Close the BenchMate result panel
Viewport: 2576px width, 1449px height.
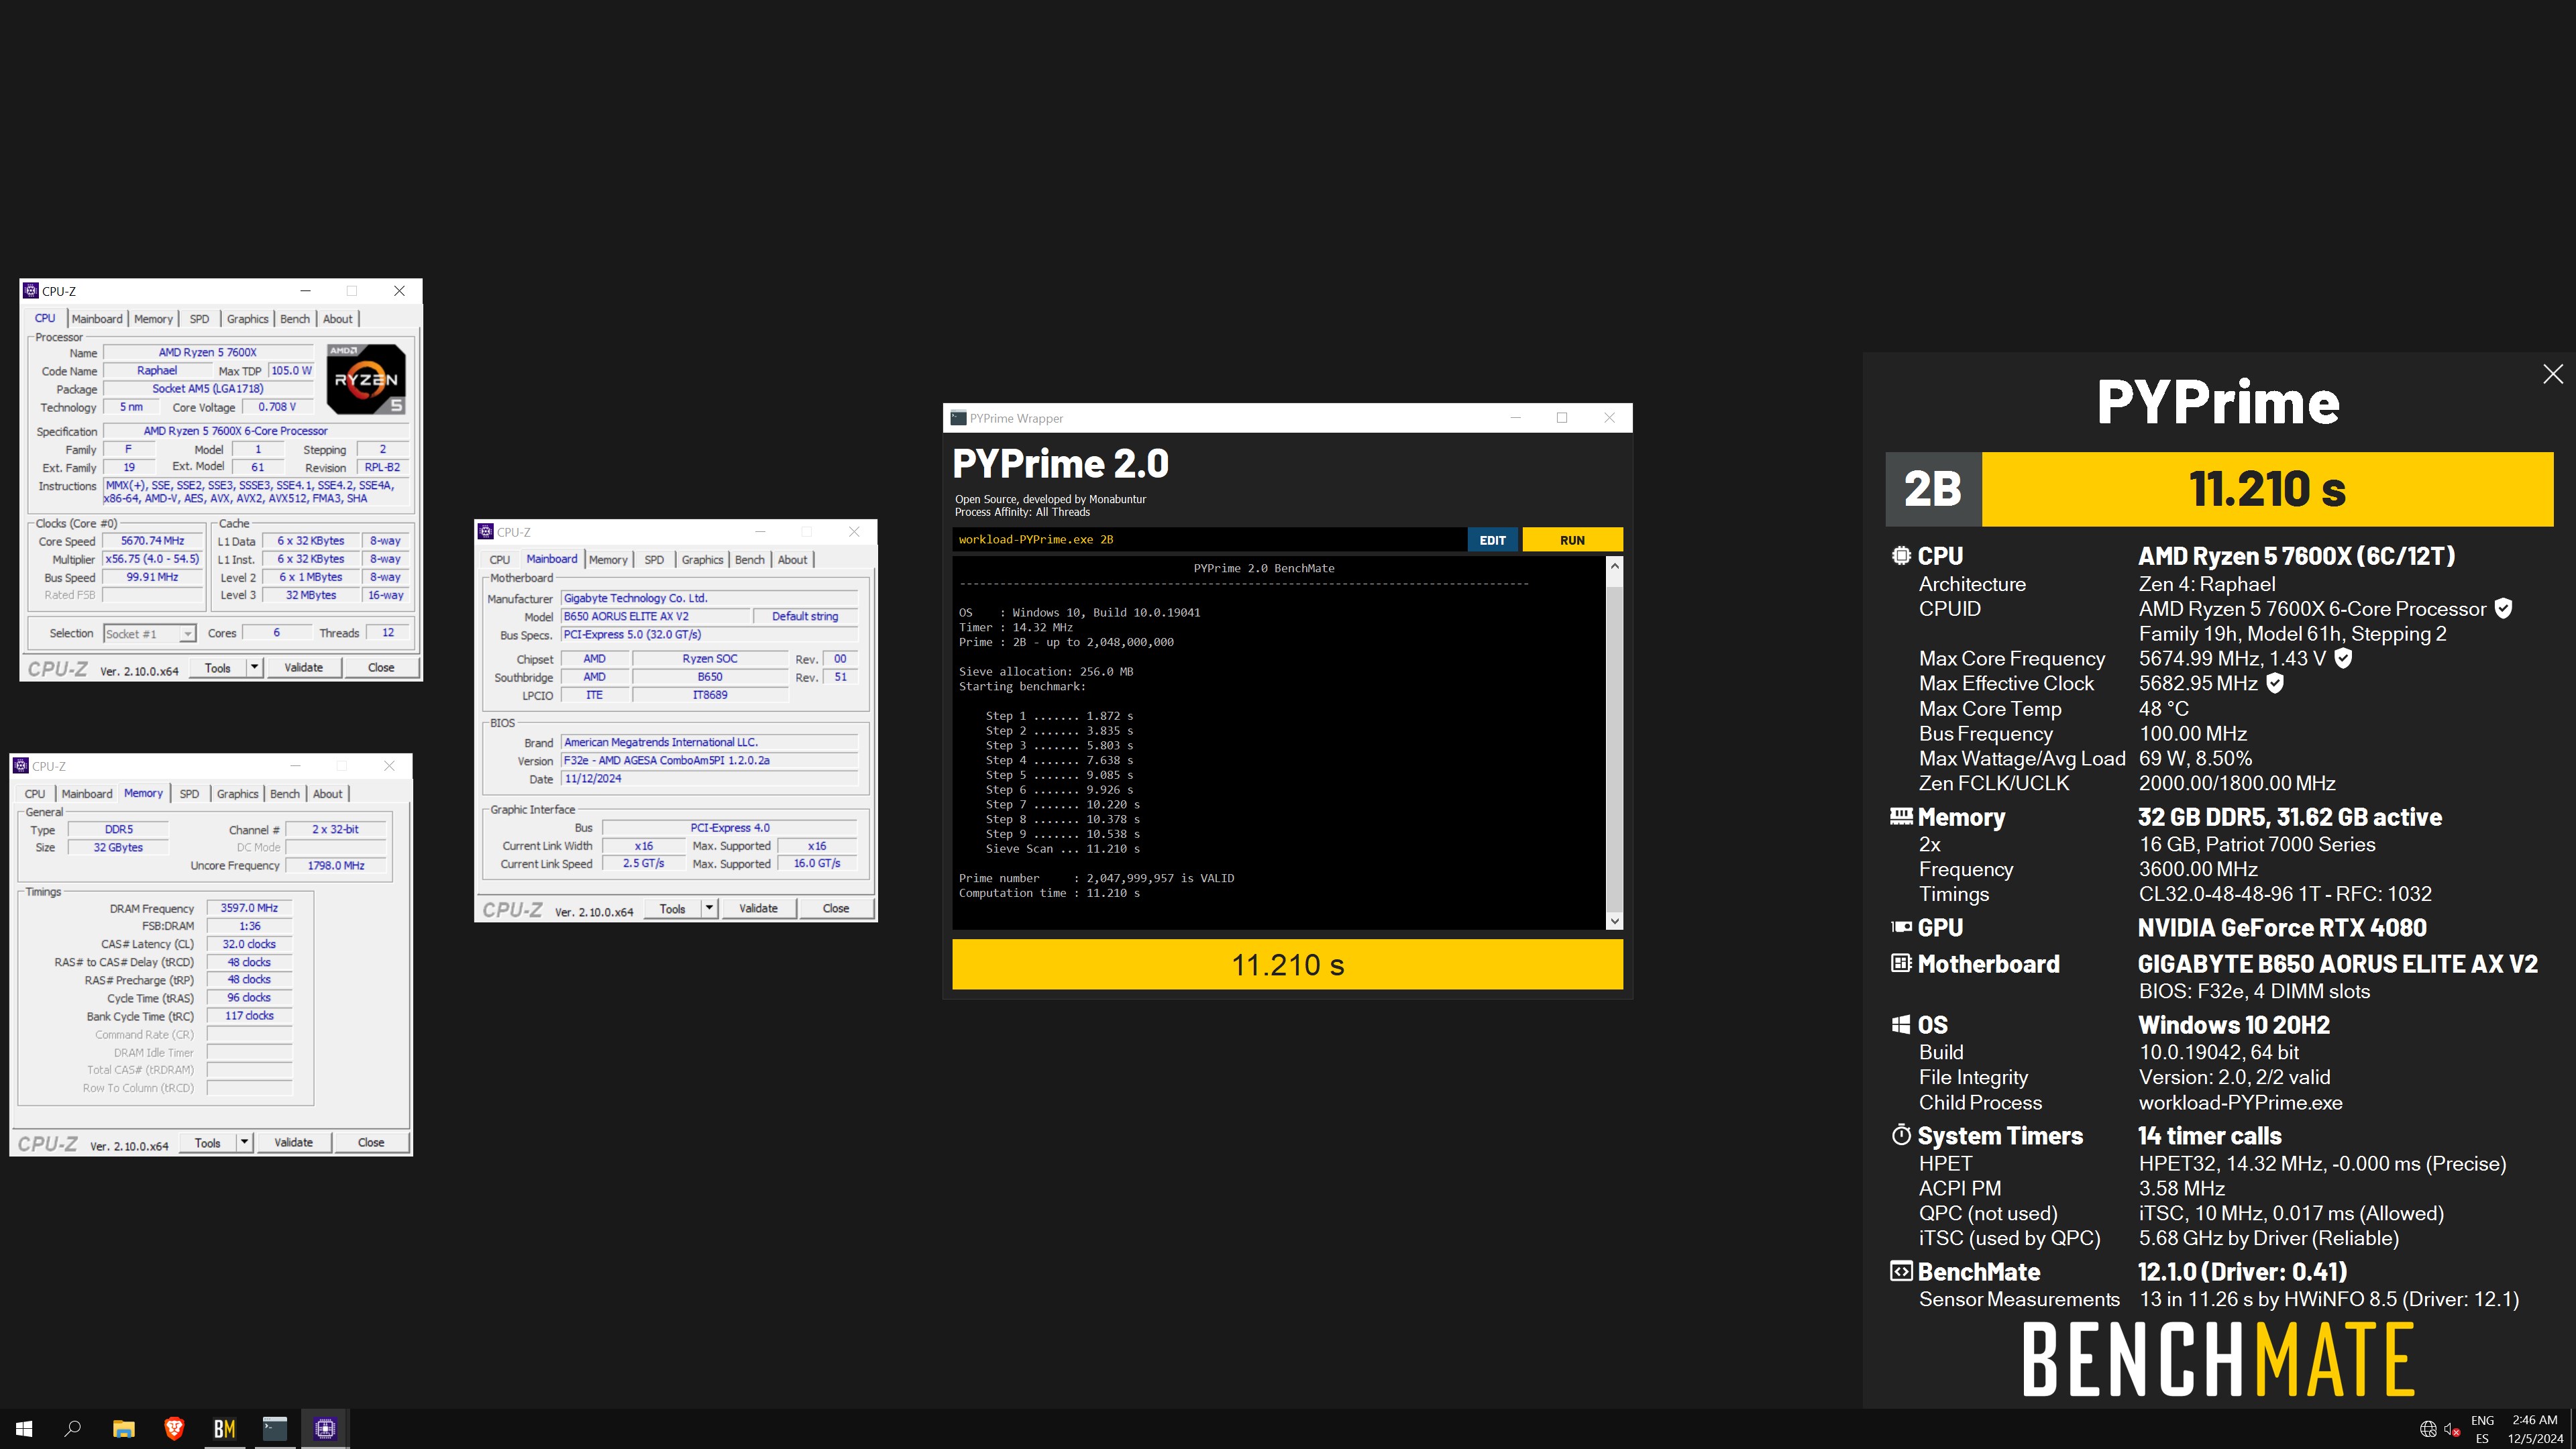coord(2553,374)
